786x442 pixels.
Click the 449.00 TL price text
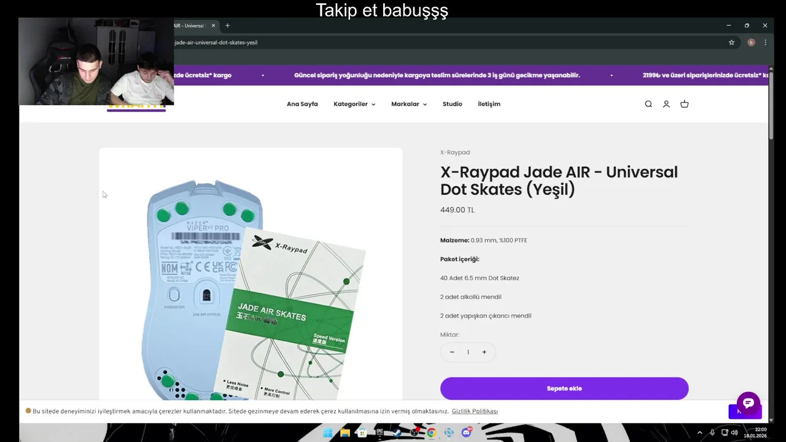click(x=457, y=210)
